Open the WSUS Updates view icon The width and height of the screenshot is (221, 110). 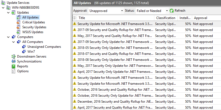click(x=19, y=32)
